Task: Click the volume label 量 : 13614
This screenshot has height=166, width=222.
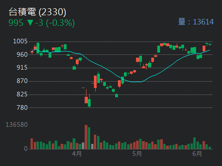Action: coord(196,22)
